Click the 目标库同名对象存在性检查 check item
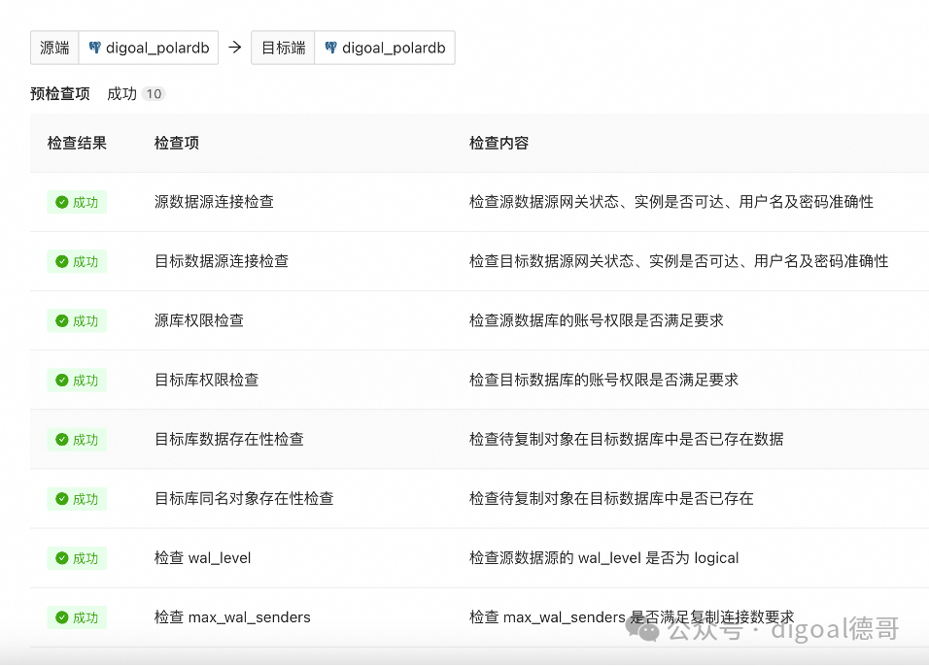Image resolution: width=929 pixels, height=666 pixels. coord(244,498)
